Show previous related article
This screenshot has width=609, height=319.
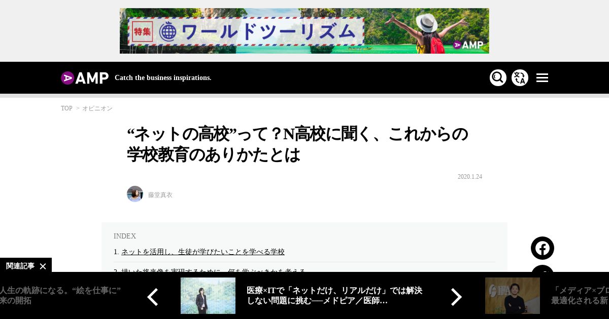[x=153, y=297]
